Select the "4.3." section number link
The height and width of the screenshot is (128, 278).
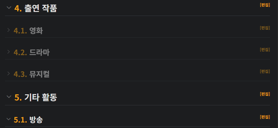pos(20,74)
